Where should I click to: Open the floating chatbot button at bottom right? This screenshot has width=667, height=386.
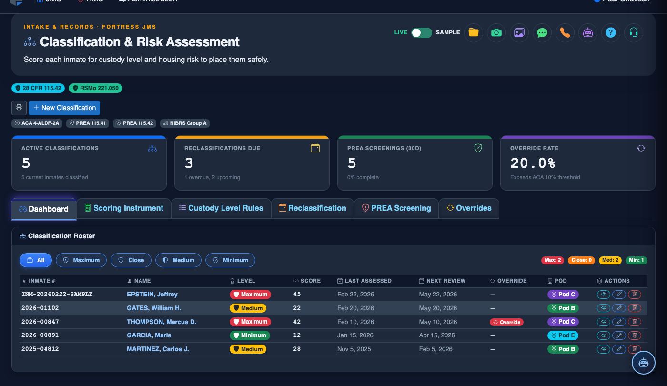644,363
